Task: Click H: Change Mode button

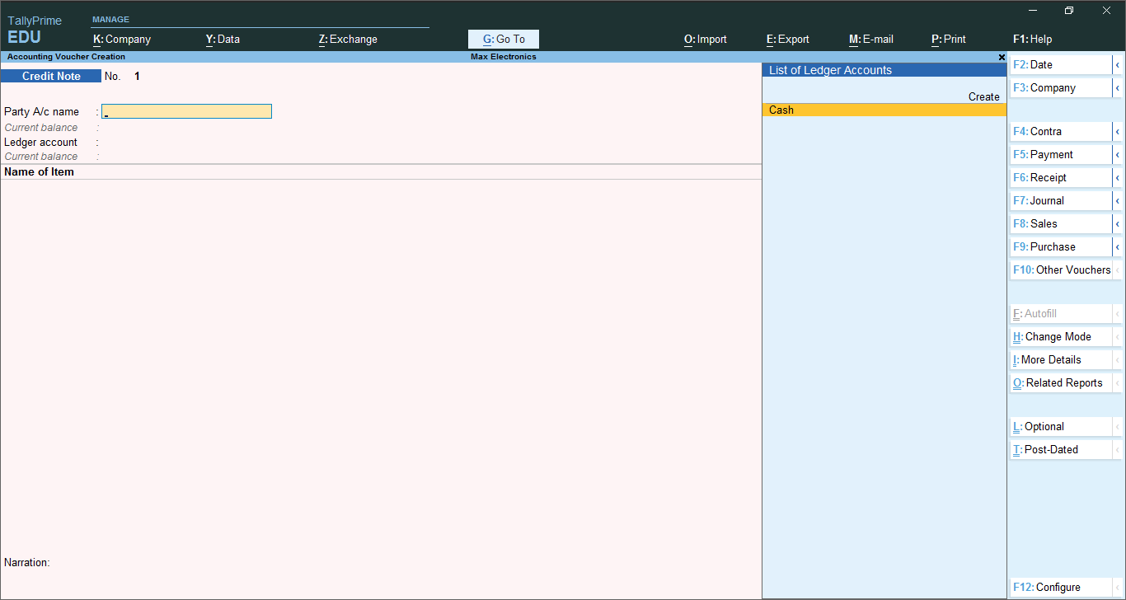Action: point(1061,336)
